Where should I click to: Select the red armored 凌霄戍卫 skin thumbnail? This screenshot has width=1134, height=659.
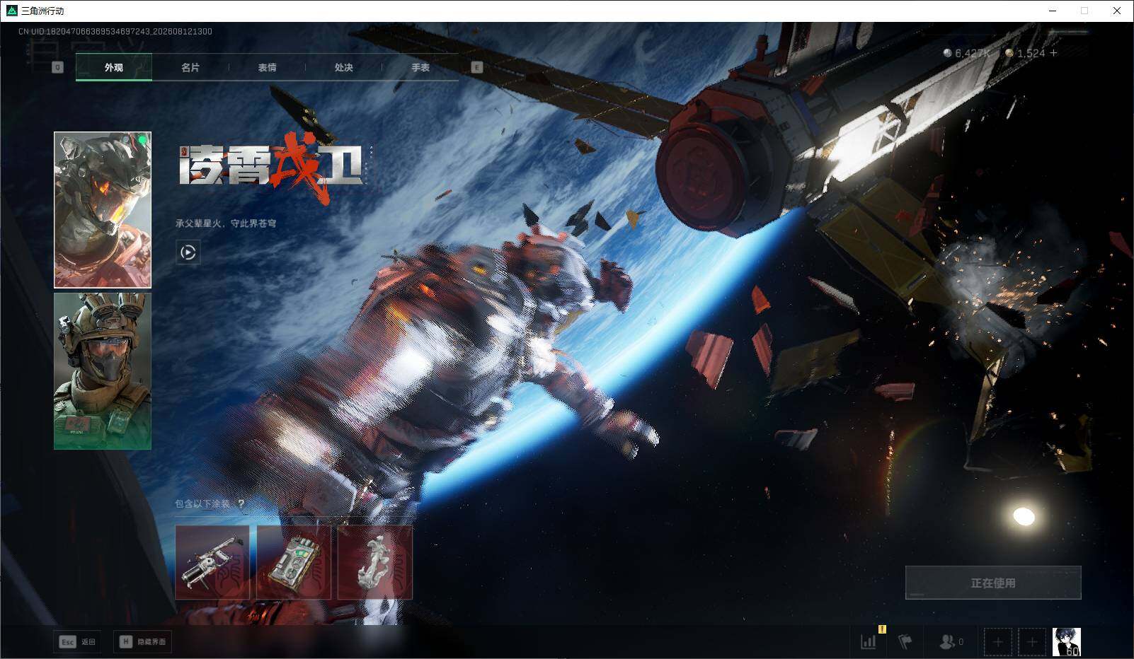pos(103,210)
